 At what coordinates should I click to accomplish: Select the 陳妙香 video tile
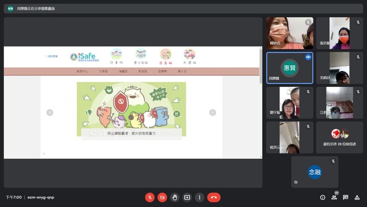[290, 33]
